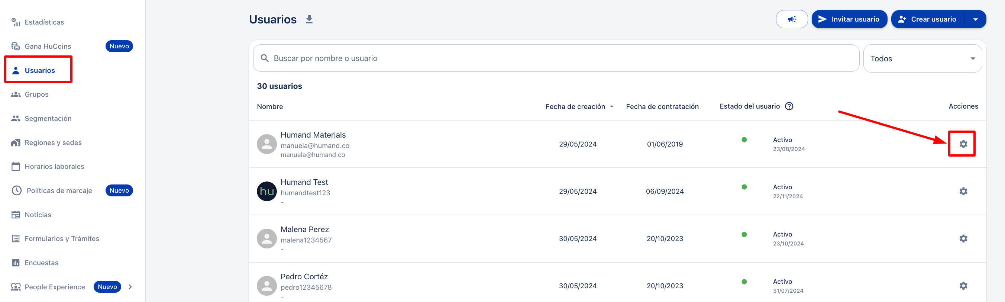Click the help icon next to Estado del usuario
The height and width of the screenshot is (302, 1005).
(x=789, y=106)
